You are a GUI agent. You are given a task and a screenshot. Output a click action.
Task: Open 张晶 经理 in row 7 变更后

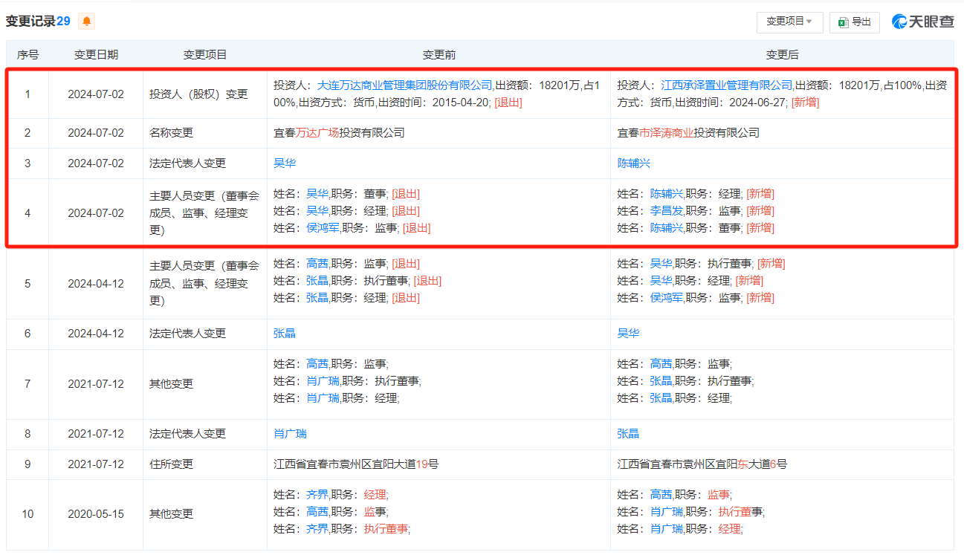pyautogui.click(x=661, y=398)
